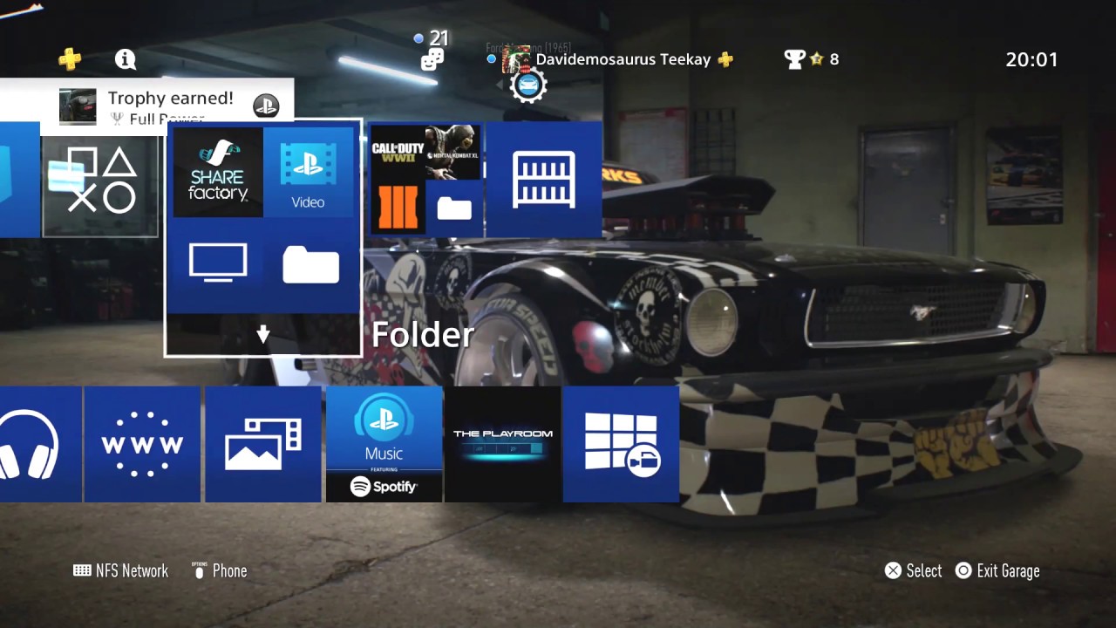The height and width of the screenshot is (628, 1116).
Task: Open the small folder icon in games folder
Action: coord(454,208)
